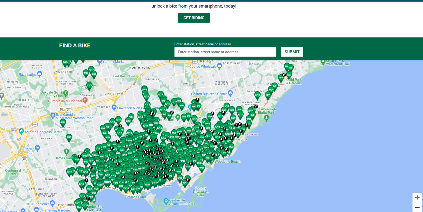Click the Humber River Hospital map icon
Screen dimensions: 423x212
point(85,100)
